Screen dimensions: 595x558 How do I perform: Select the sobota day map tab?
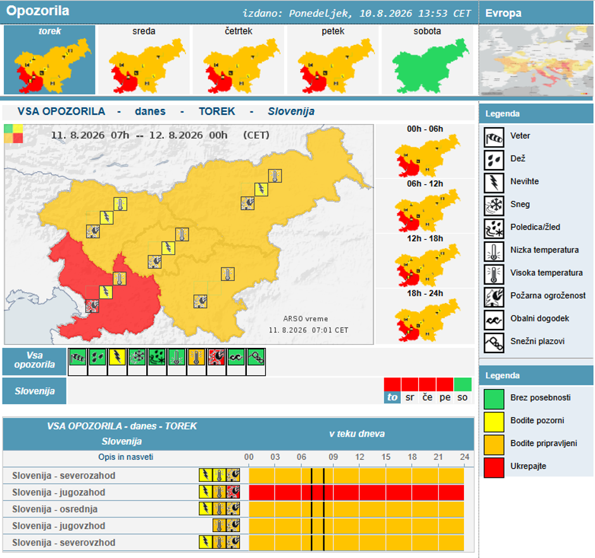tap(427, 59)
